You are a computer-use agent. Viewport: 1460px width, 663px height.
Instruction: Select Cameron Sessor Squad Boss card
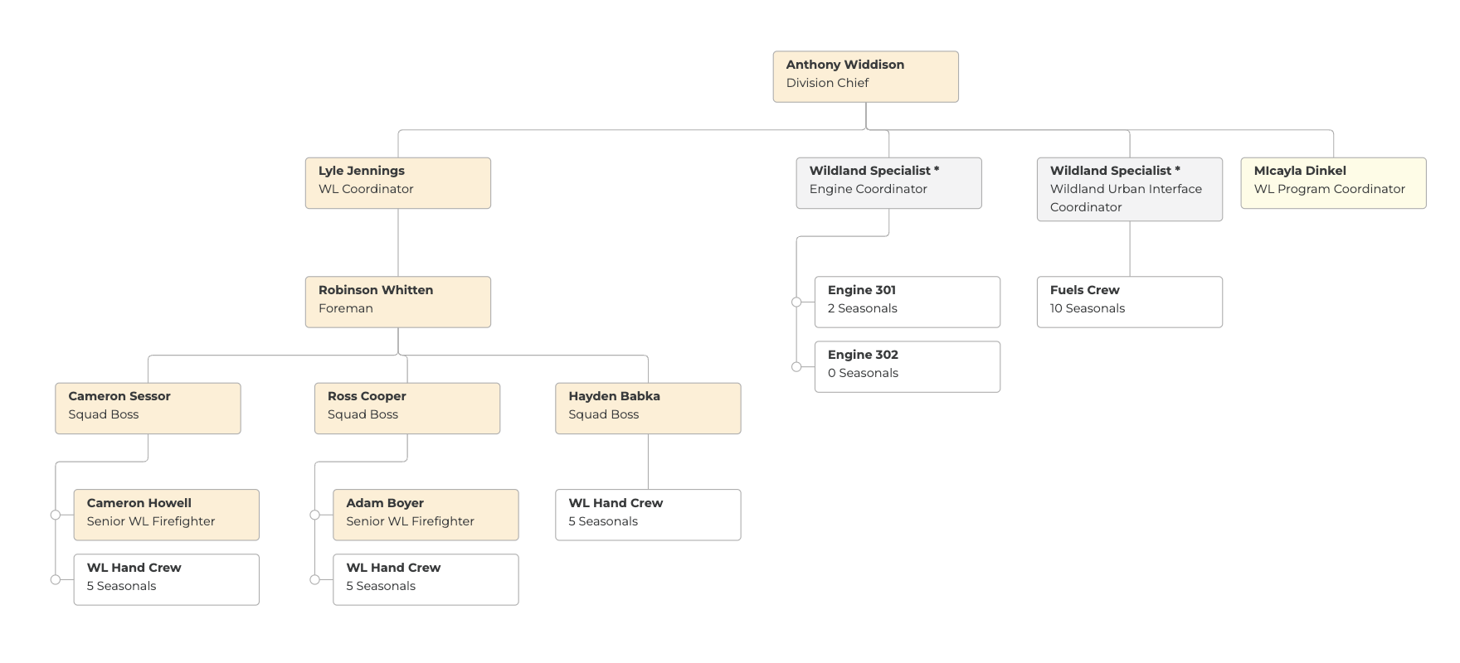click(148, 408)
